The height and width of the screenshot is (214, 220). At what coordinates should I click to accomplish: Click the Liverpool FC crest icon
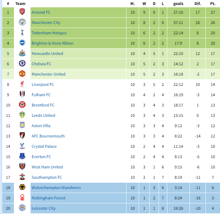(22, 85)
